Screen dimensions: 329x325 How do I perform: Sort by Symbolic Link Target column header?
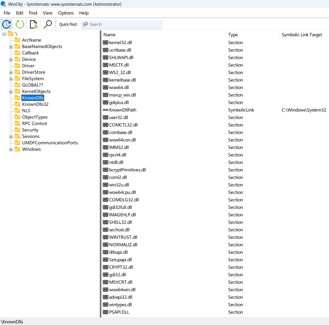304,35
